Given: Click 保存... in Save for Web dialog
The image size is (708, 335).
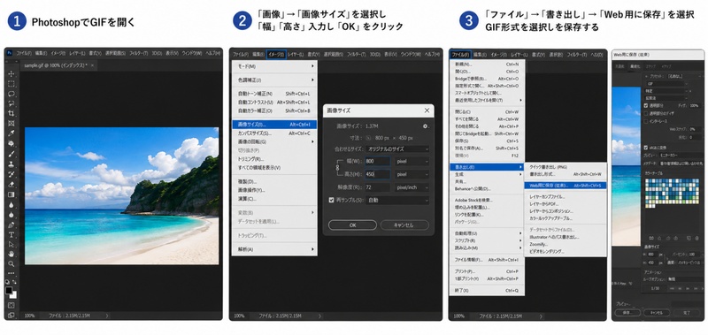Looking at the screenshot, I should 627,312.
